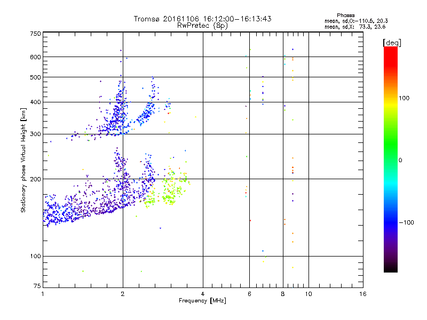Click x-axis tick label '6'

pyautogui.click(x=249, y=294)
